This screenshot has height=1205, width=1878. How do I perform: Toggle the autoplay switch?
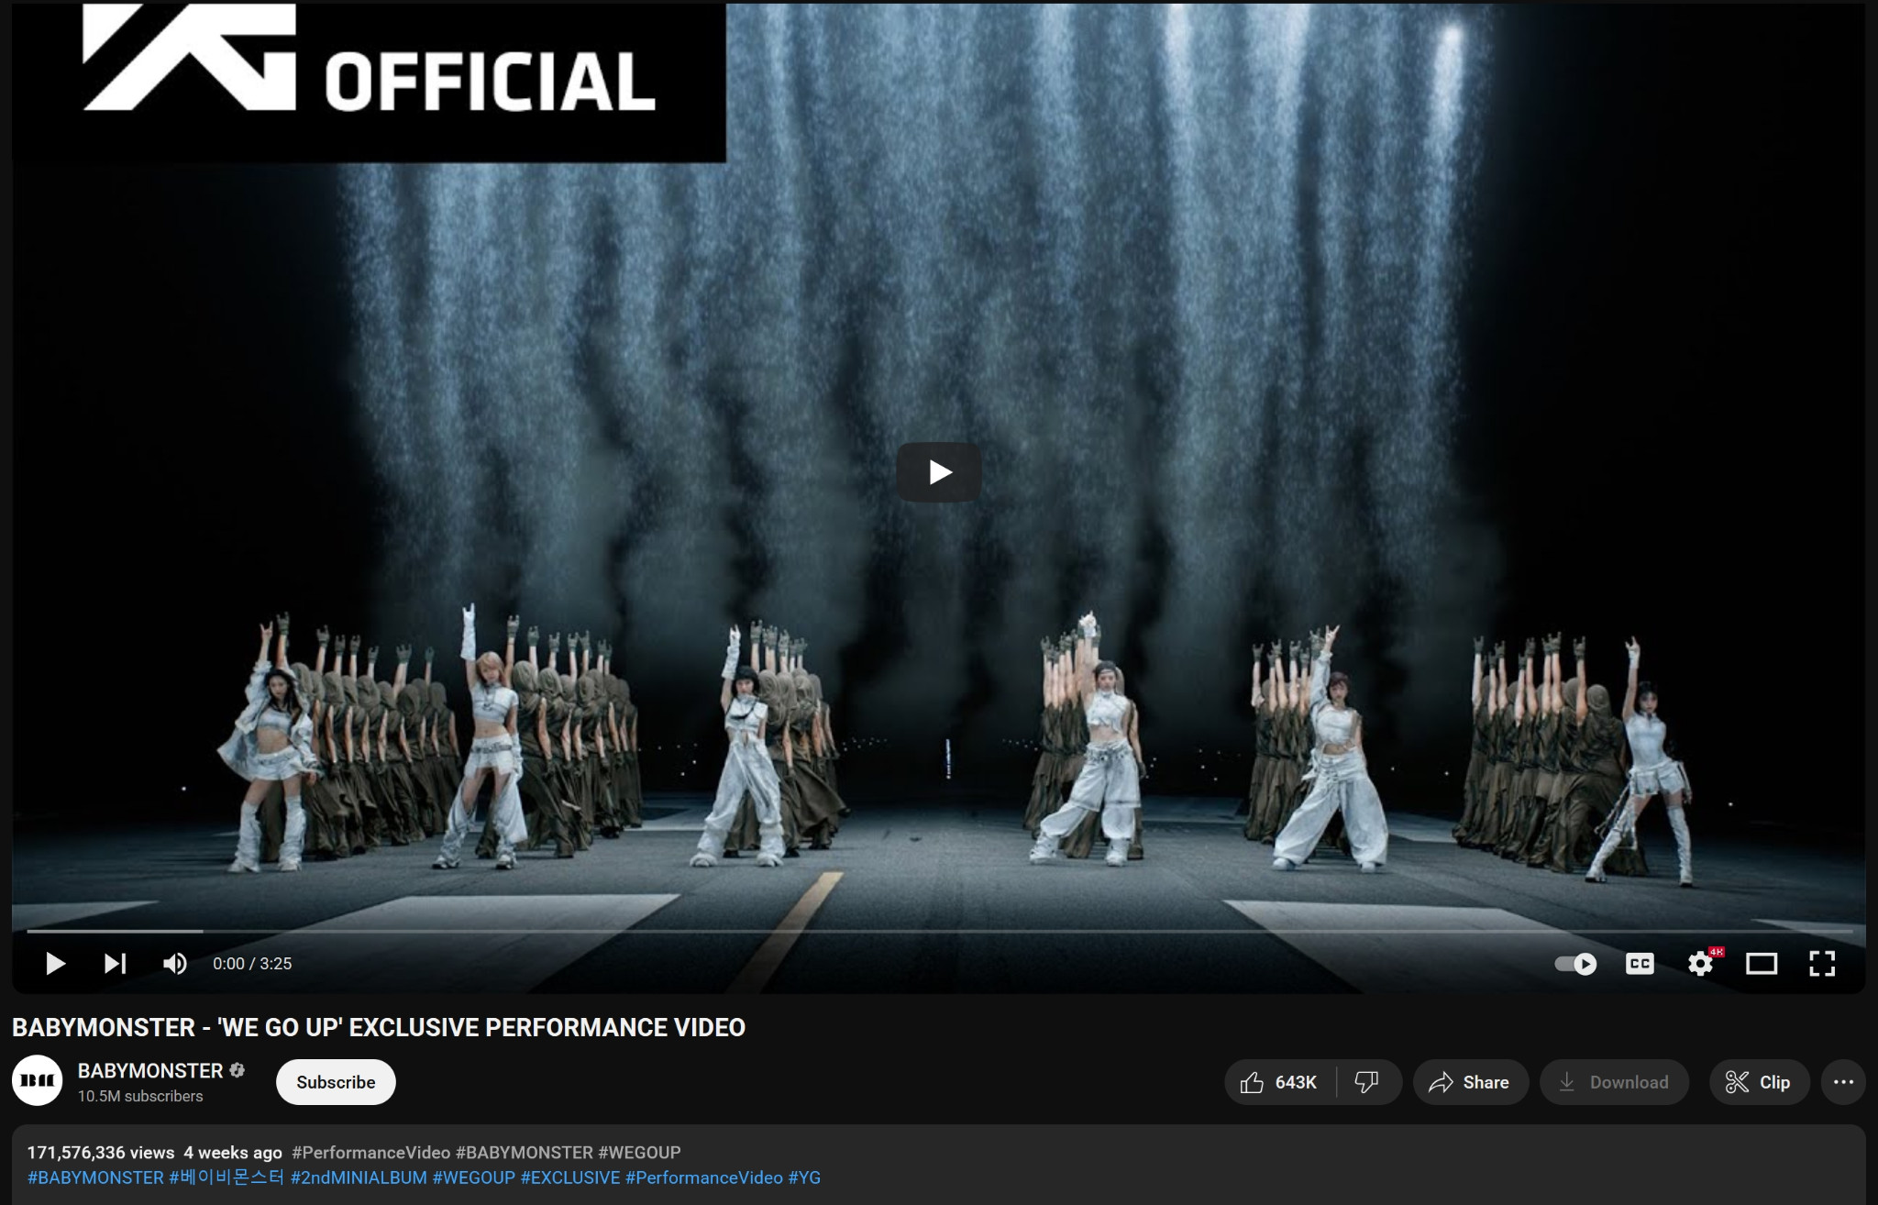coord(1575,964)
